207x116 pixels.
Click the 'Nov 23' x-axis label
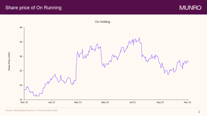[187, 103]
